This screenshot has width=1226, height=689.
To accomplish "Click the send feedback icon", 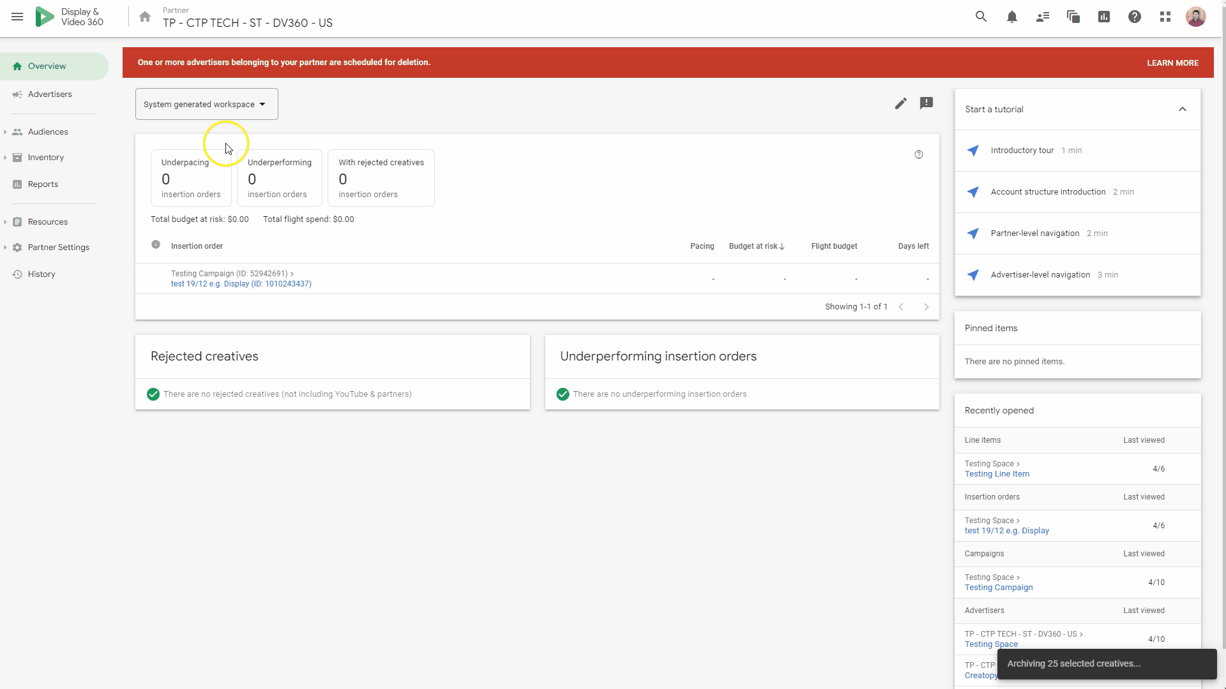I will [927, 103].
